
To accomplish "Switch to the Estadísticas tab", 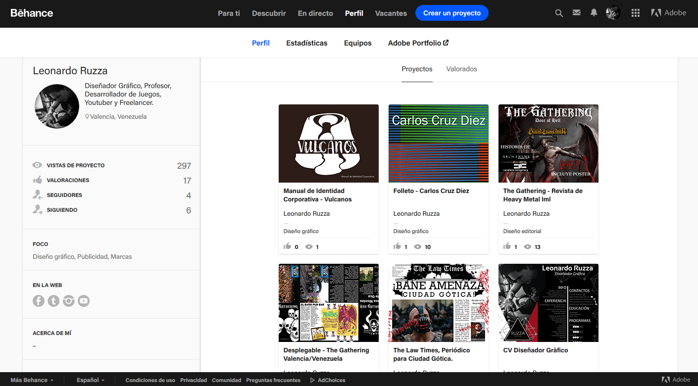I will click(x=306, y=43).
